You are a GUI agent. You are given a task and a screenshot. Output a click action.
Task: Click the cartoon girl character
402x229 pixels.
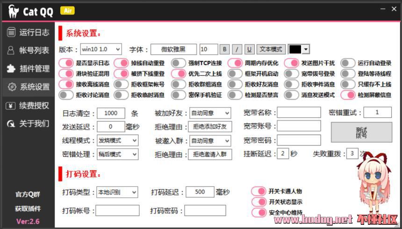tap(374, 183)
